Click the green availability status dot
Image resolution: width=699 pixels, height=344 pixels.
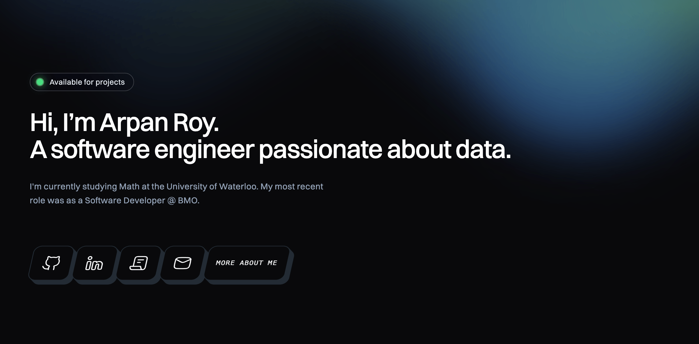40,82
